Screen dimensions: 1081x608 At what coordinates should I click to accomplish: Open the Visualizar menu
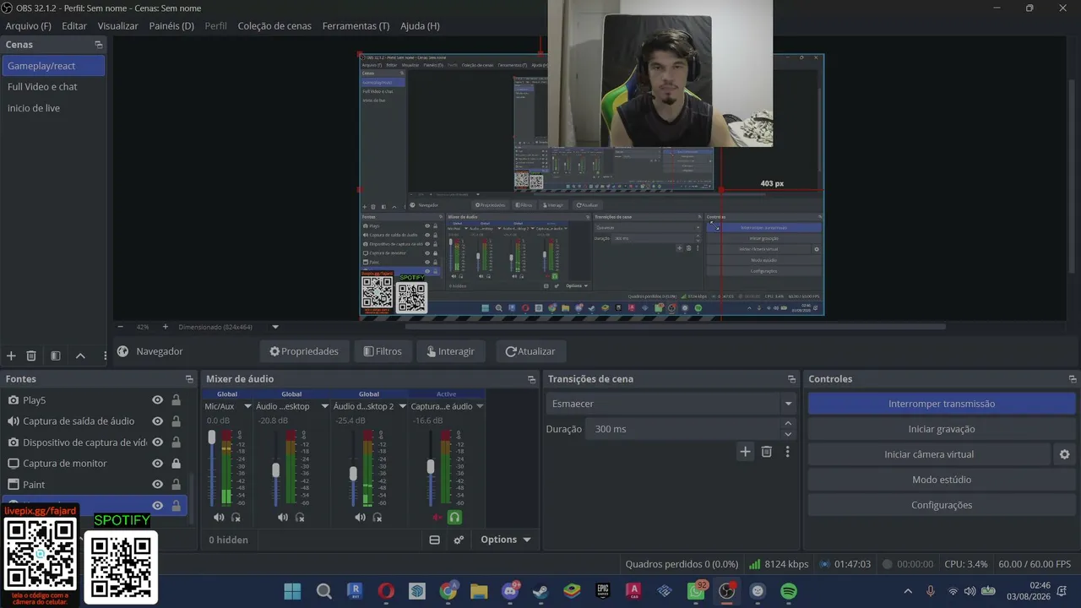[117, 26]
